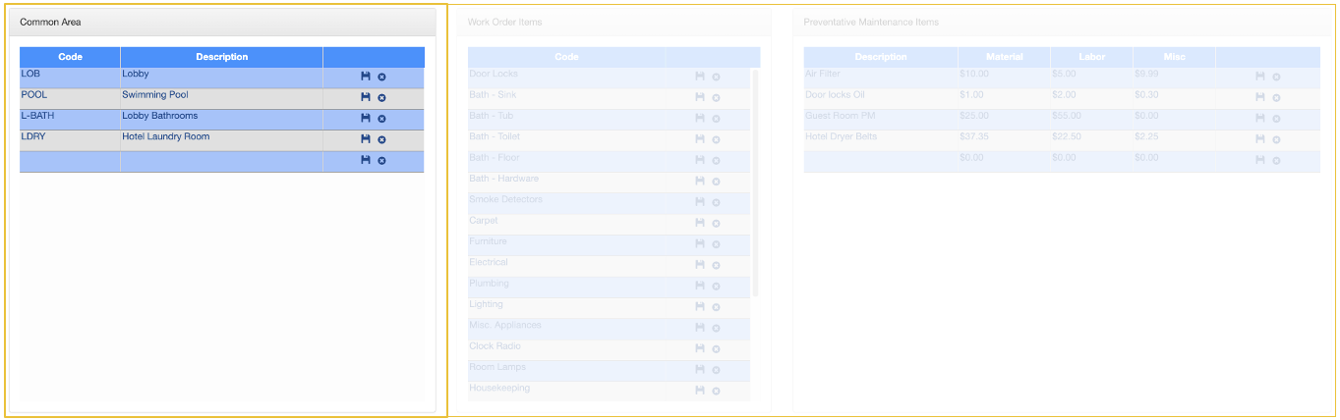Remove the Swimming Pool row
Image resolution: width=1340 pixels, height=420 pixels.
[381, 97]
